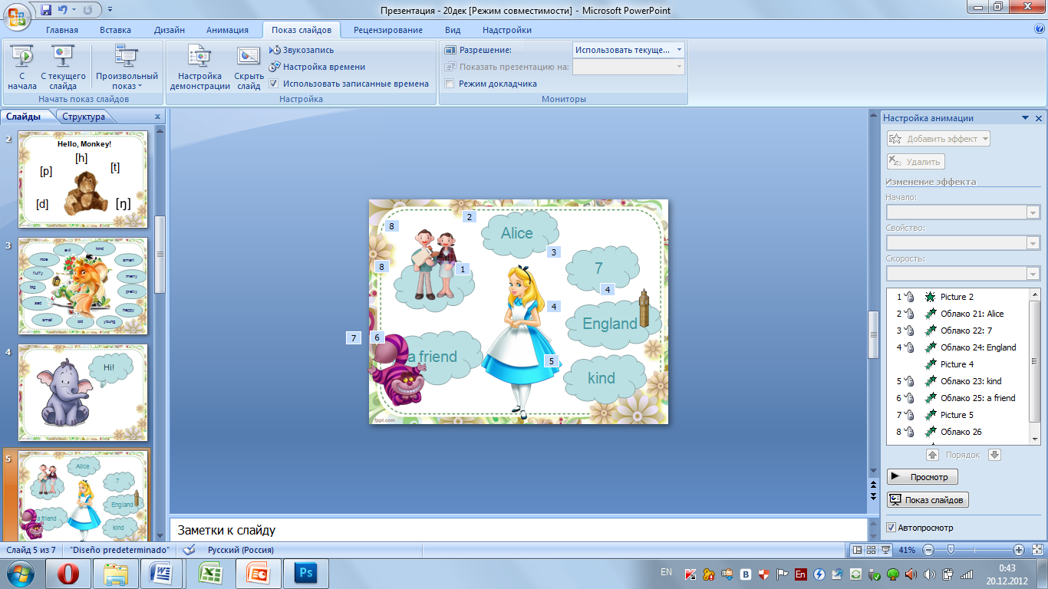Click Save icon in quick access toolbar

point(46,10)
